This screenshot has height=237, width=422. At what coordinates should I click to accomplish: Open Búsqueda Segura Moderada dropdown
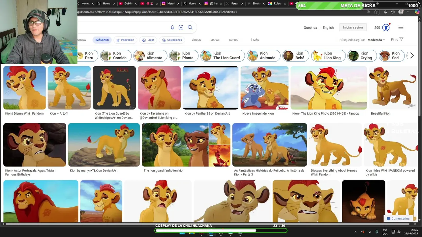click(x=376, y=40)
